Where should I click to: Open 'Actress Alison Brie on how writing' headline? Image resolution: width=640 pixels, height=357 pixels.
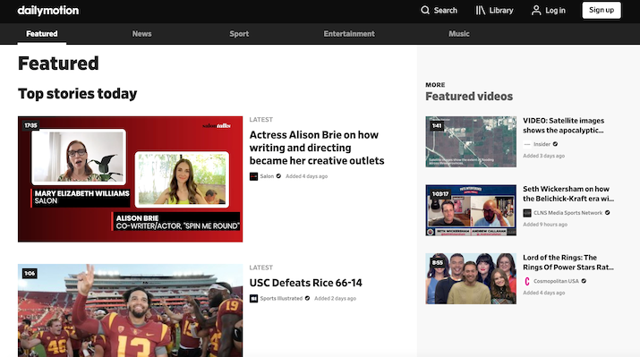[317, 148]
